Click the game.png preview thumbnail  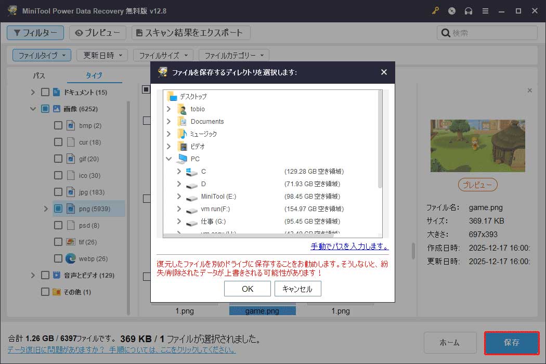(x=477, y=146)
